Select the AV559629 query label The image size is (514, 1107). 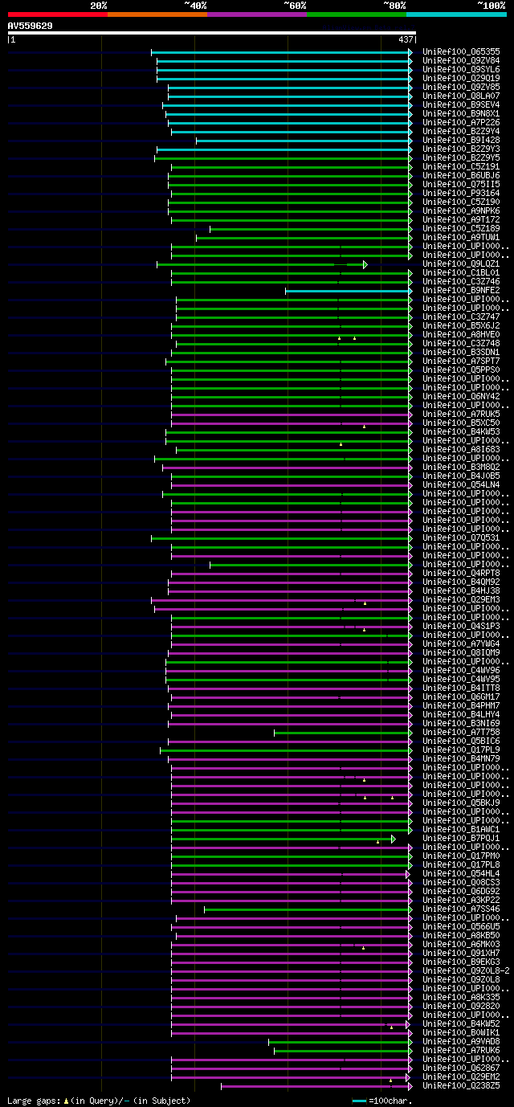31,26
